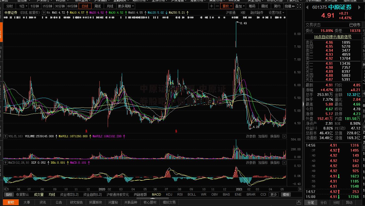The height and width of the screenshot is (206, 365).
Task: Click first red $ marker on chart
Action: coord(86,131)
